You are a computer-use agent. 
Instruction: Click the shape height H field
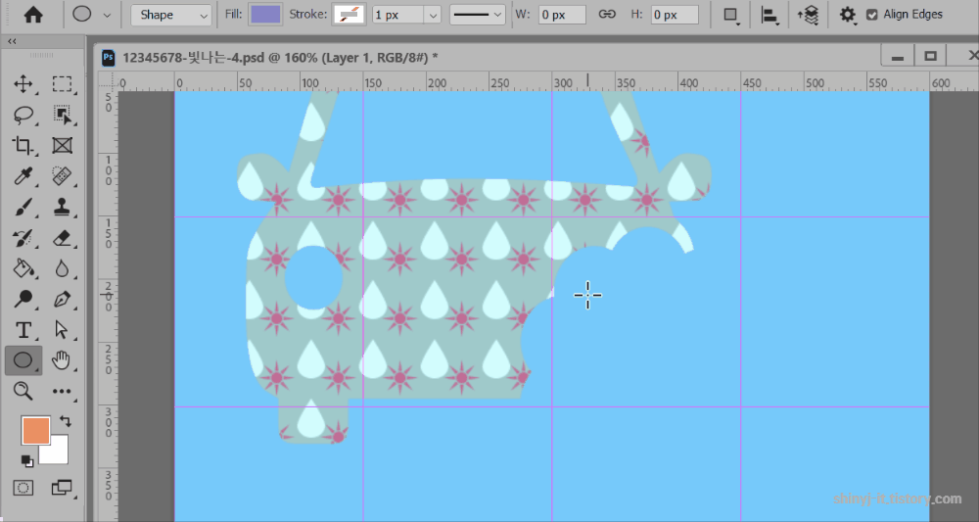coord(675,15)
